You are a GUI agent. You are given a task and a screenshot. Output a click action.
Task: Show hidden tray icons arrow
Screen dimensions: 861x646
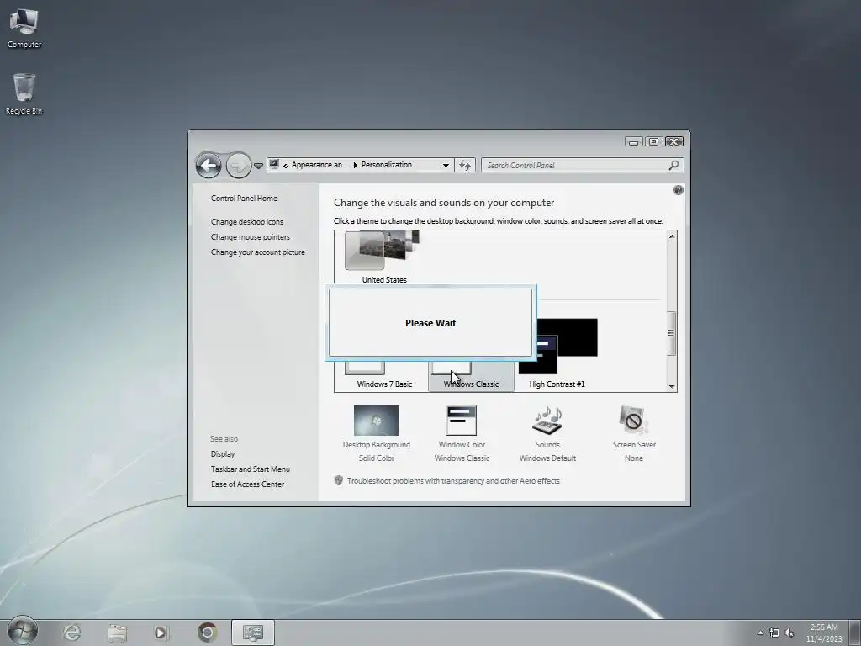click(x=760, y=633)
